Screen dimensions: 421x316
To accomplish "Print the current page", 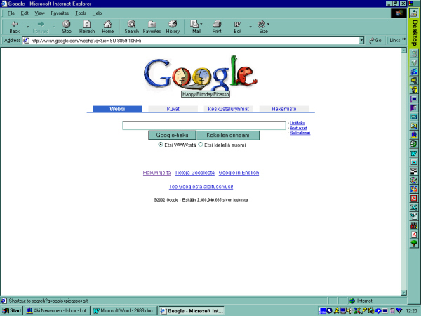I will pos(217,27).
